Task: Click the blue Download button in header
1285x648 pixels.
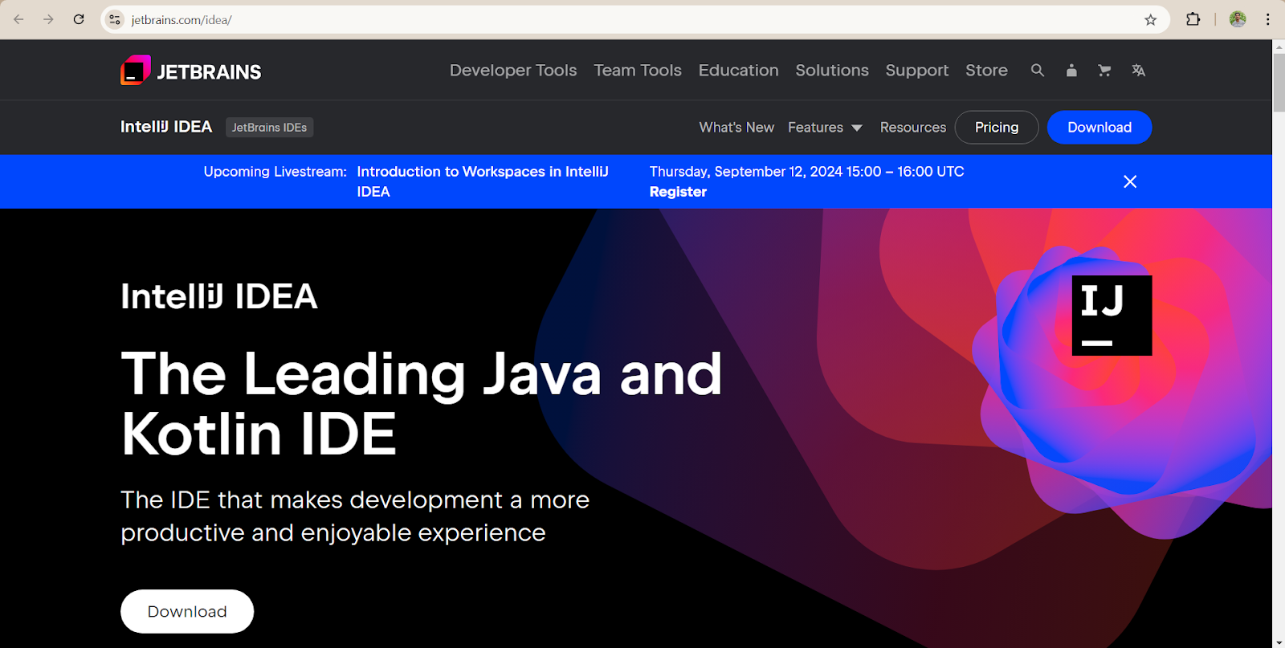Action: click(1099, 128)
